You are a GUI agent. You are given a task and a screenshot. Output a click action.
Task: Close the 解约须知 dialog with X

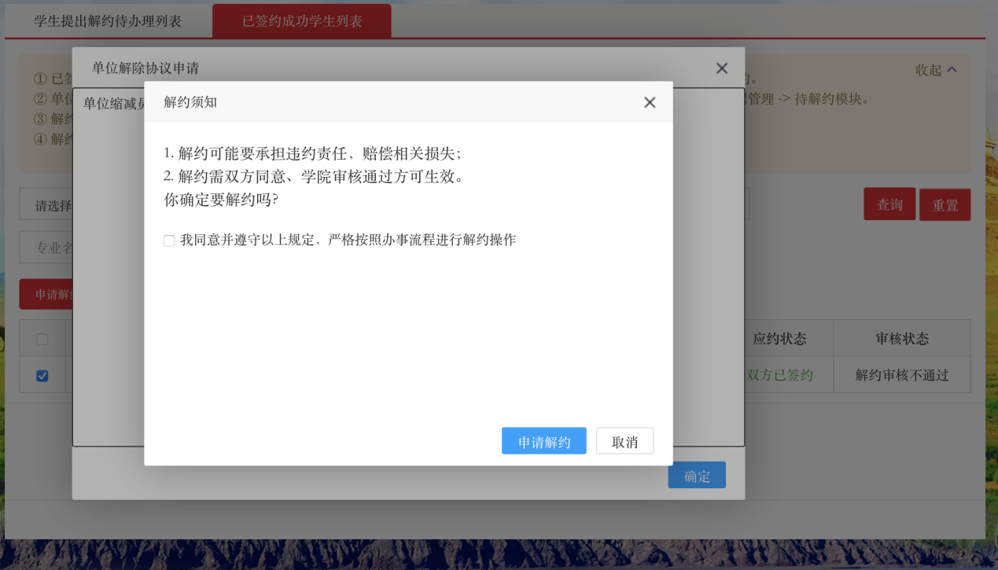point(650,102)
